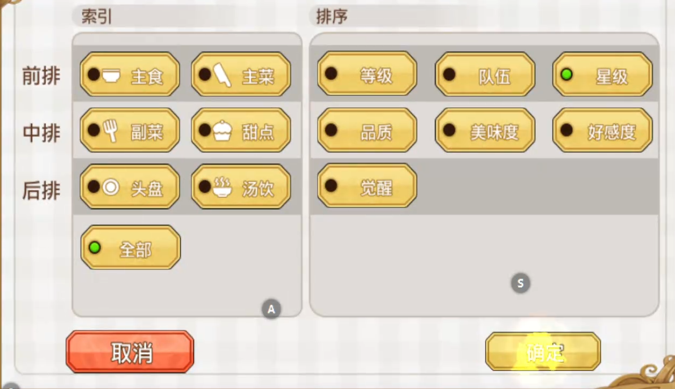Pick the 汤饮 steaming bowl icon filter
Screen dimensions: 675x389
pos(241,187)
